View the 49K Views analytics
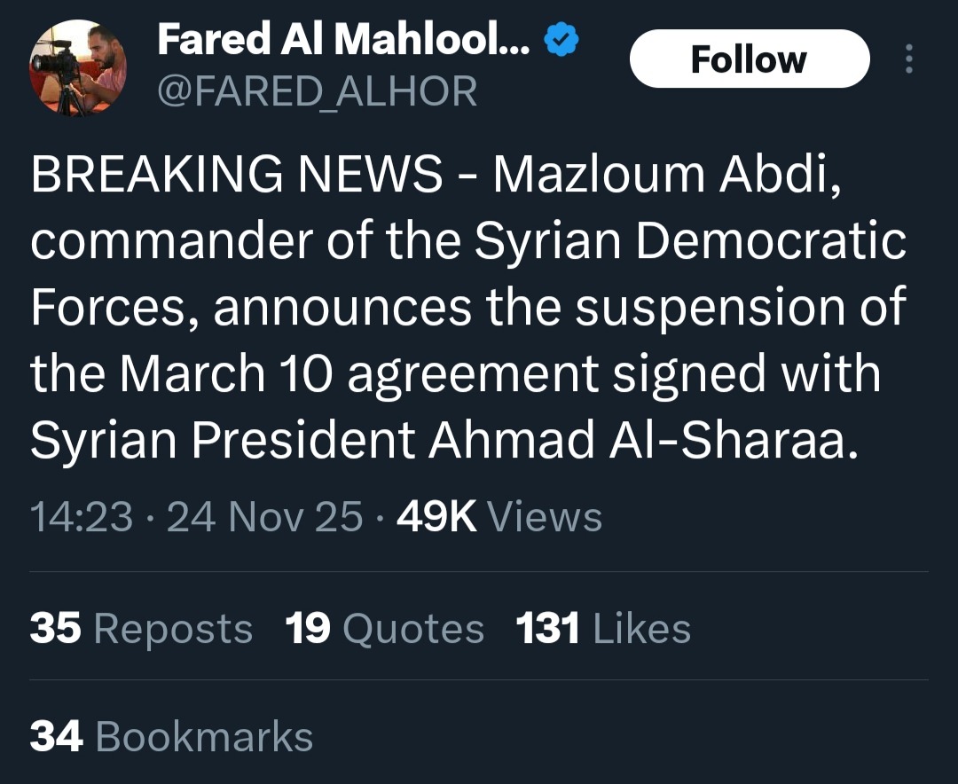The height and width of the screenshot is (784, 958). 499,517
